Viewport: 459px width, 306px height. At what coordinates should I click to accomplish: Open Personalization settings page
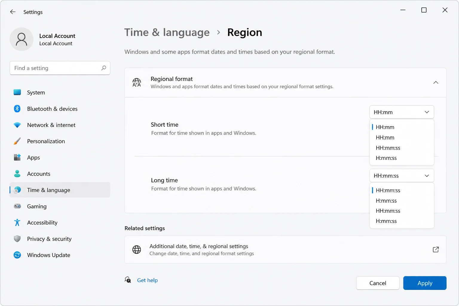tap(60, 141)
